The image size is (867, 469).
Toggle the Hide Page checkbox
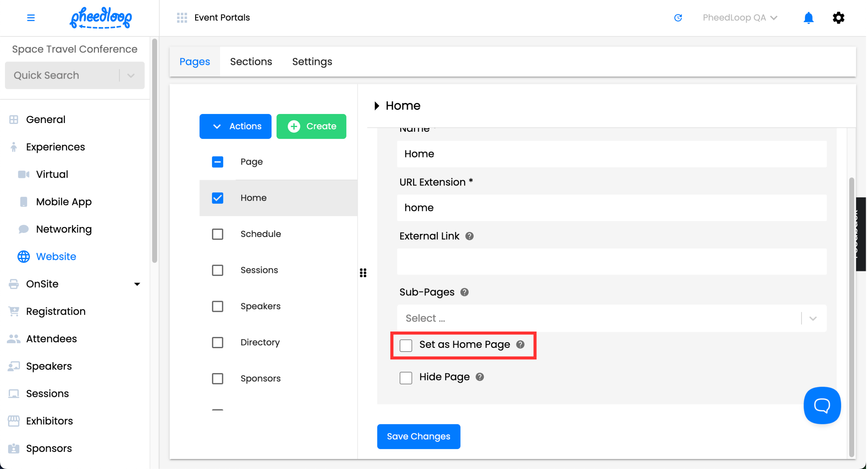click(406, 378)
